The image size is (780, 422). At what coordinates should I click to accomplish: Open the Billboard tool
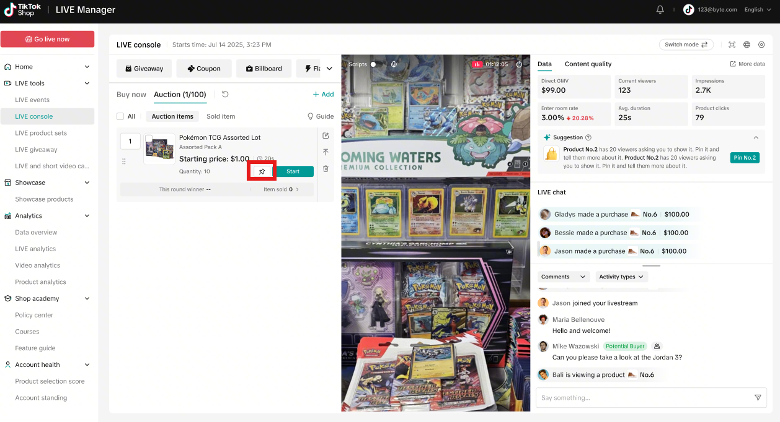click(264, 69)
